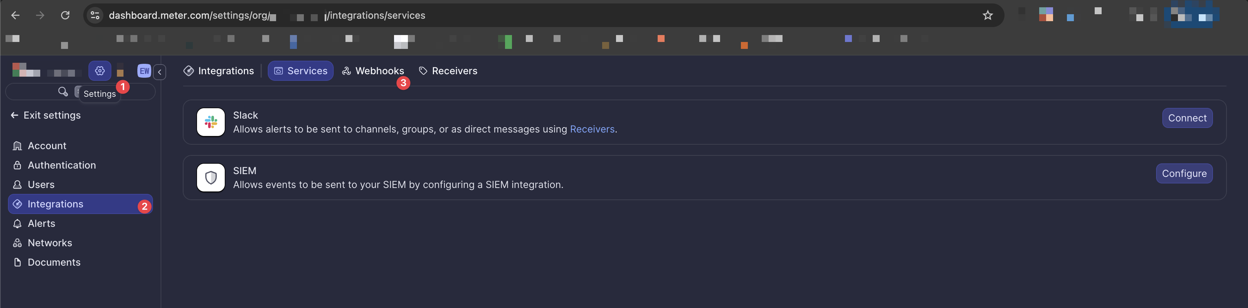Click the Users person icon
This screenshot has height=308, width=1248.
point(17,185)
